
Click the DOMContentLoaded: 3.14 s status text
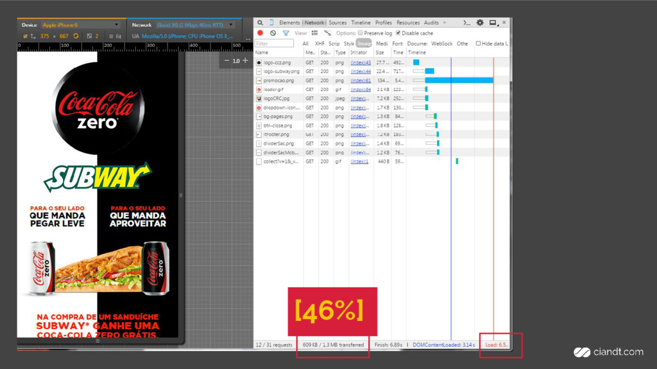coord(444,345)
